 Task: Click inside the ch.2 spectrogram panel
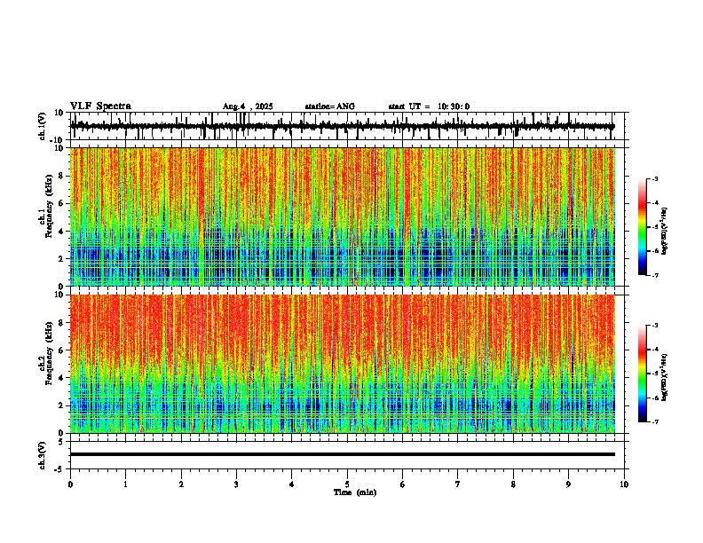[342, 364]
